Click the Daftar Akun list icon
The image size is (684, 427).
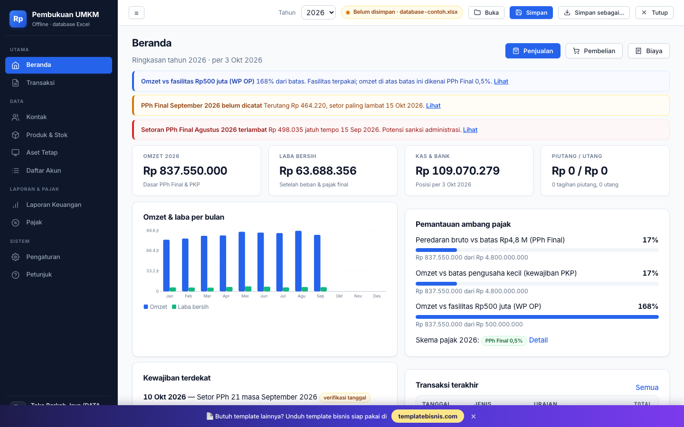pos(16,171)
